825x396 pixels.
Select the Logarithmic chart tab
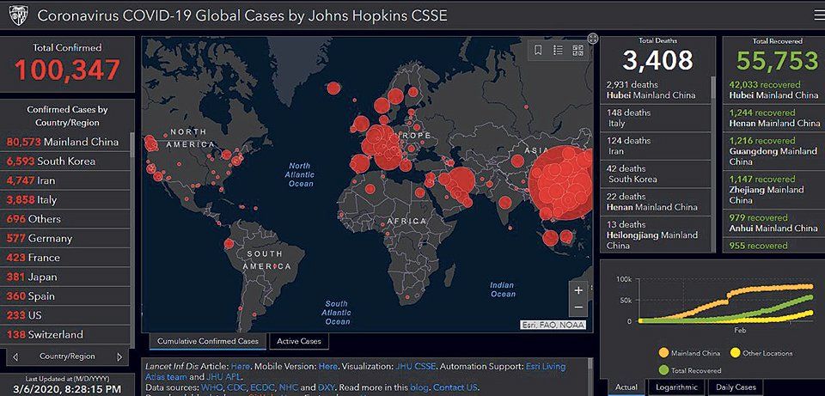676,387
